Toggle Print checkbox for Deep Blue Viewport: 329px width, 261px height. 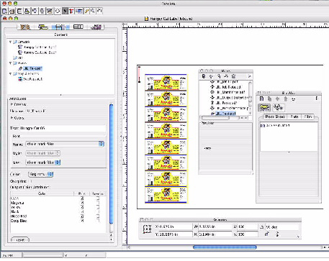pyautogui.click(x=82, y=221)
